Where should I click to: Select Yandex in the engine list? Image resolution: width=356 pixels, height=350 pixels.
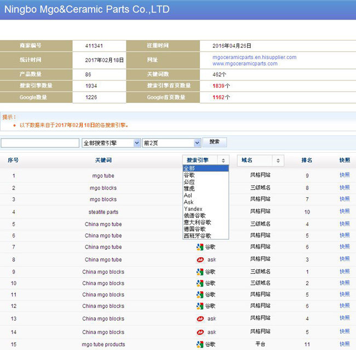click(x=205, y=209)
